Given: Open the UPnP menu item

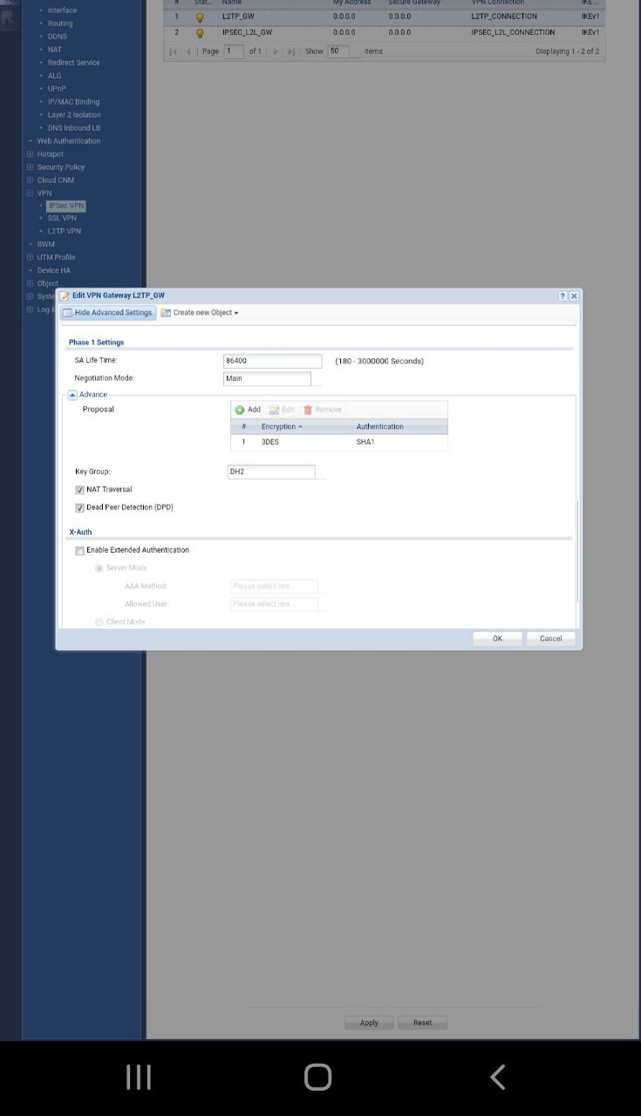Looking at the screenshot, I should pyautogui.click(x=57, y=89).
